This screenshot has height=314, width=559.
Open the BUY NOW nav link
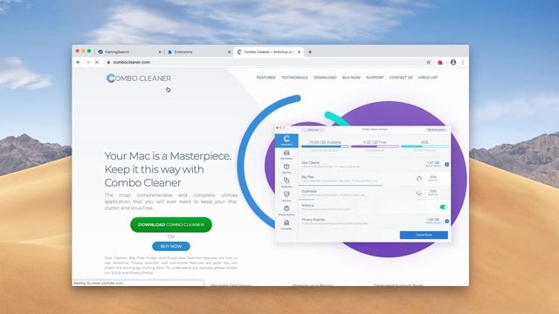point(351,78)
